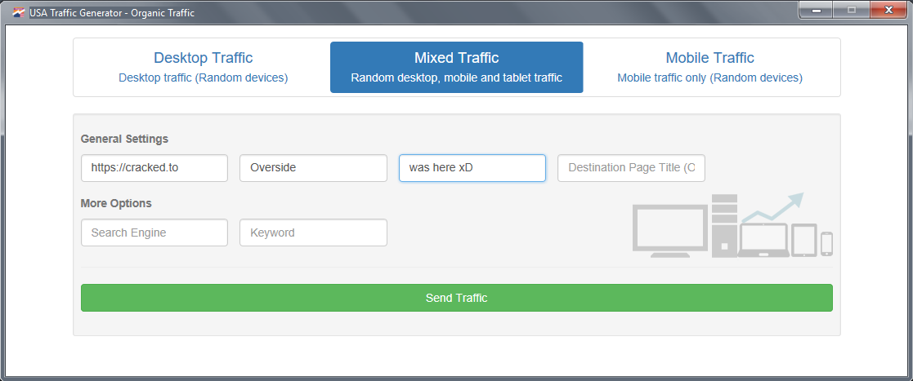Click the General Settings heading
Viewport: 913px width, 381px height.
[124, 140]
